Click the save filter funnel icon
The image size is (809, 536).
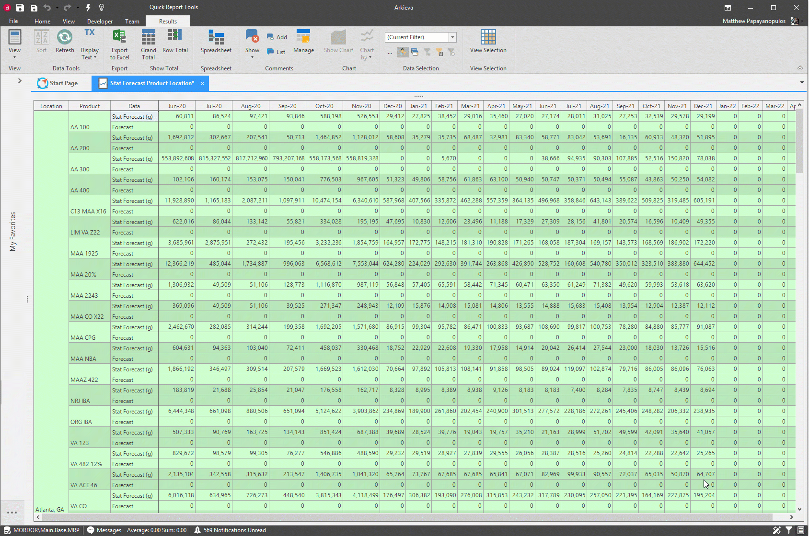[x=439, y=52]
